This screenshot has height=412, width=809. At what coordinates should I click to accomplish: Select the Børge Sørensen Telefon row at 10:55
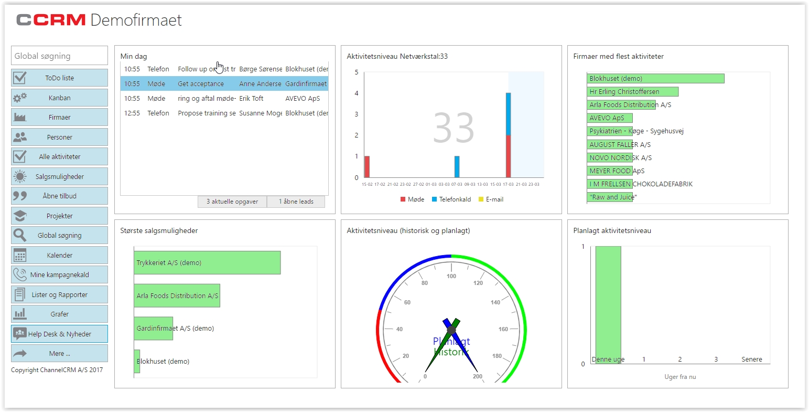224,69
